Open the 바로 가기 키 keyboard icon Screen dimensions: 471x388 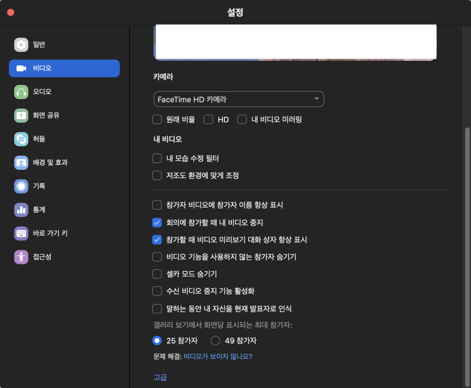[21, 234]
